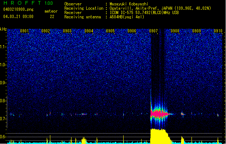
Task: Click the small meteor echo just after 0908
Action: coord(183,114)
